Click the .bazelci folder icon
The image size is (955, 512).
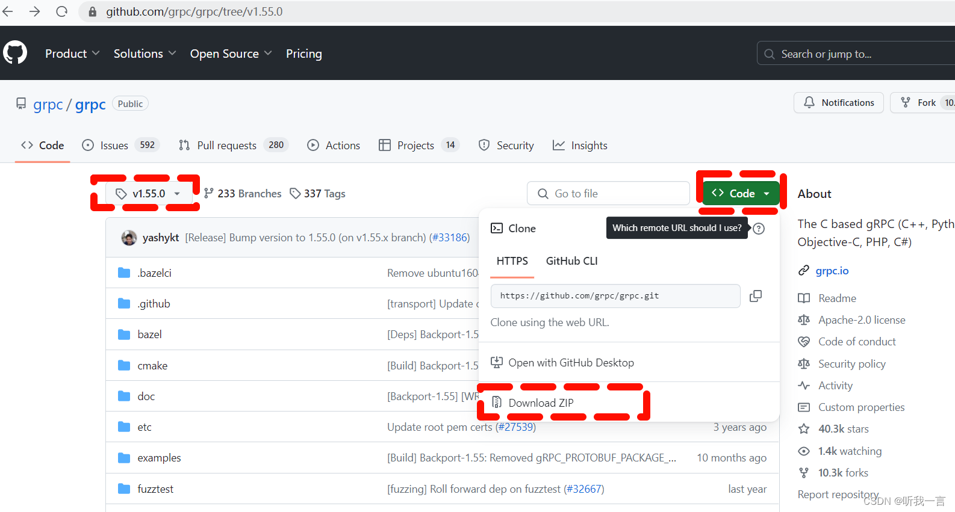coord(124,273)
